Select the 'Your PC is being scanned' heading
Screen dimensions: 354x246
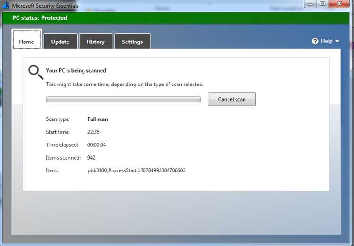coord(76,71)
